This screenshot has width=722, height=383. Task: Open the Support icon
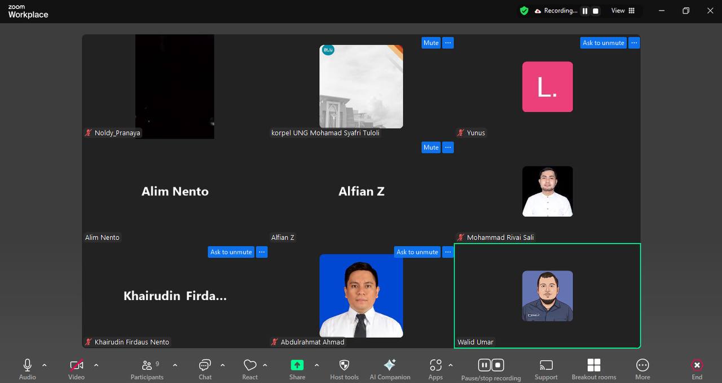tap(546, 365)
